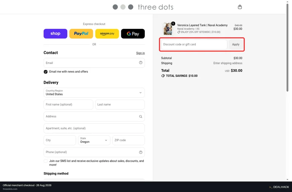
Task: Focus the ZIP code field
Action: 129,140
